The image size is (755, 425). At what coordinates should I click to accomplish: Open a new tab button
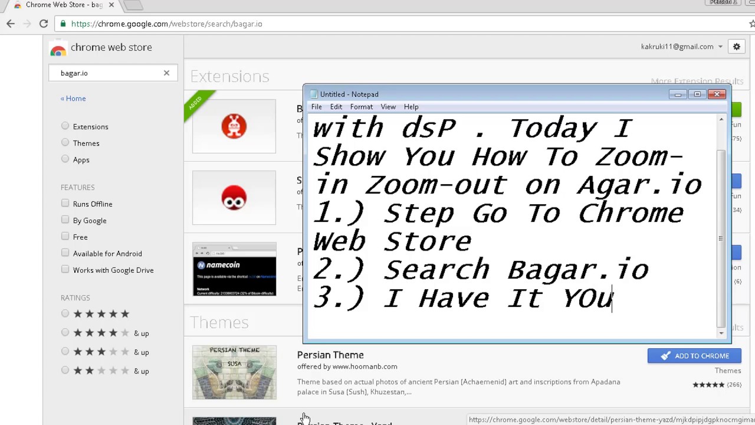133,5
